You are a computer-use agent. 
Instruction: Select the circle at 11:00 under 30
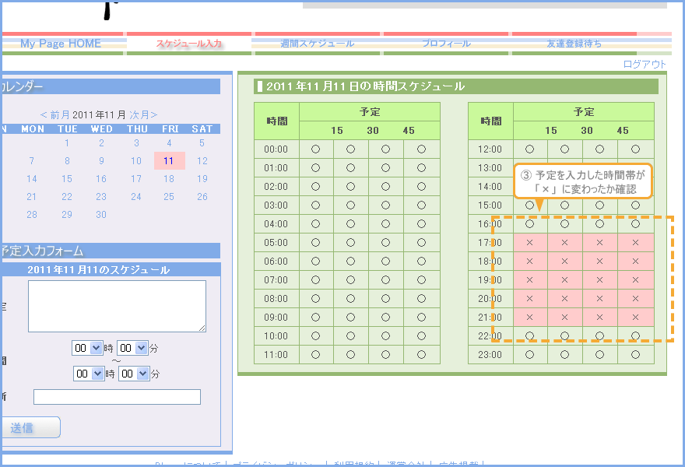[x=385, y=355]
